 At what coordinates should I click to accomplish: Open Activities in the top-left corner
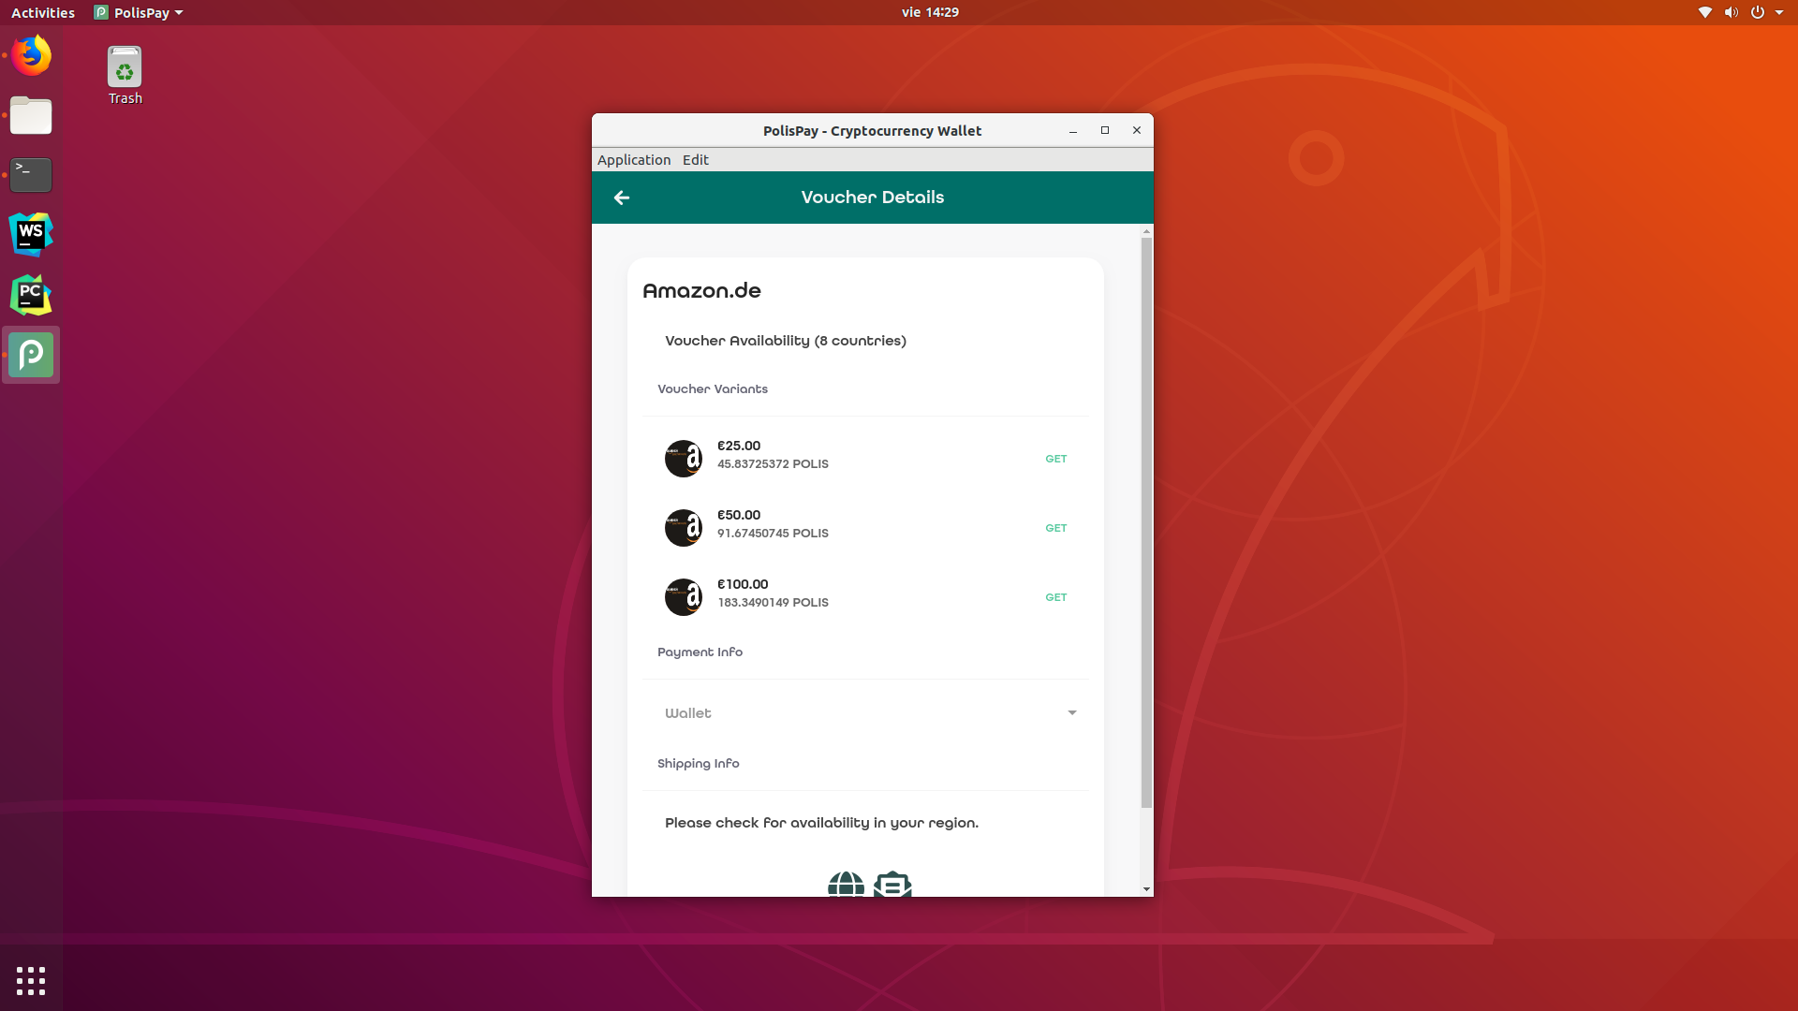point(42,12)
